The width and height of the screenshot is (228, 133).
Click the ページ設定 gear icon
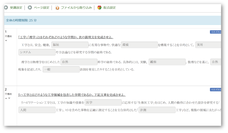point(30,8)
